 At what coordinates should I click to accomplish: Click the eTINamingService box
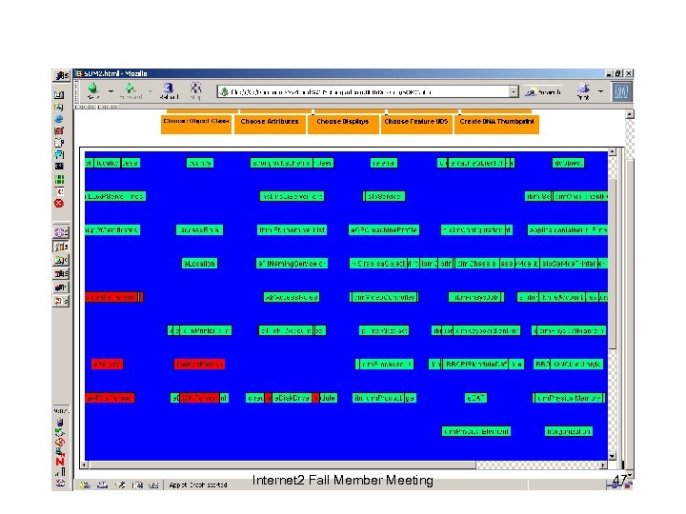[x=292, y=264]
